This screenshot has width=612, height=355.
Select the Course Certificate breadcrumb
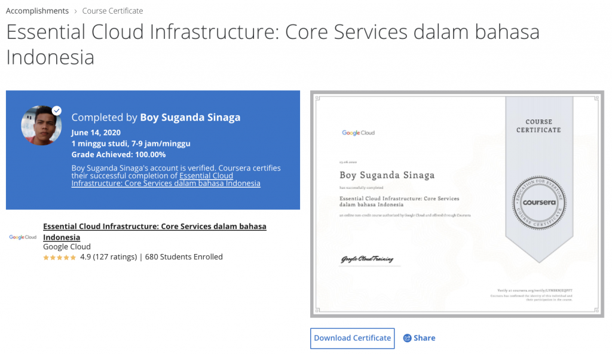tap(112, 11)
